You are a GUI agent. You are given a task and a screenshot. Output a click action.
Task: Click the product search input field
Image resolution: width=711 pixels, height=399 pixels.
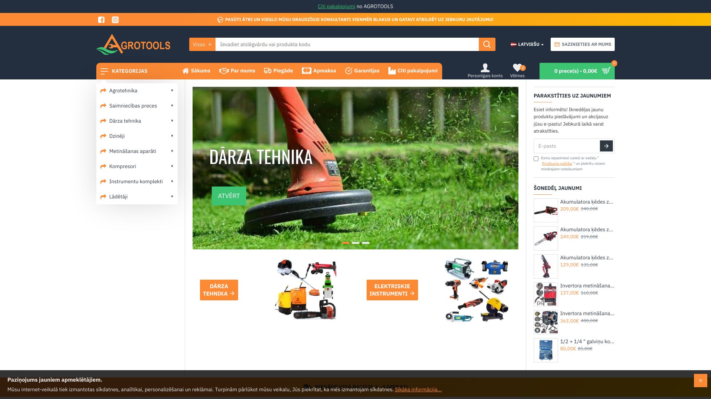coord(347,44)
